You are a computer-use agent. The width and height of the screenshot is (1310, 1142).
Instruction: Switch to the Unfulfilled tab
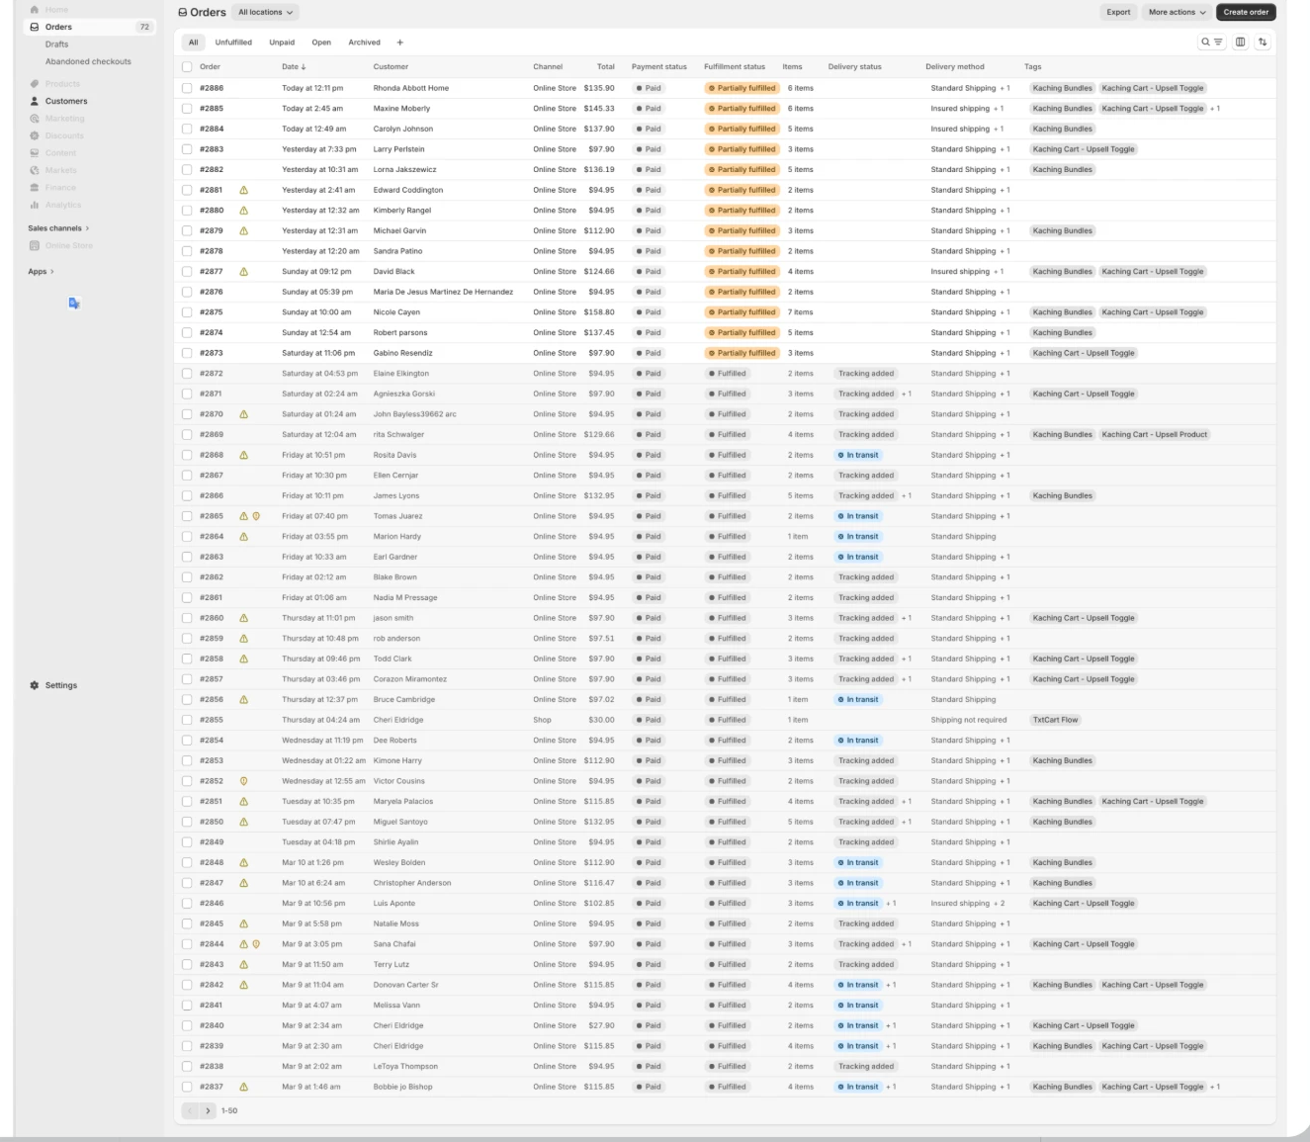233,43
